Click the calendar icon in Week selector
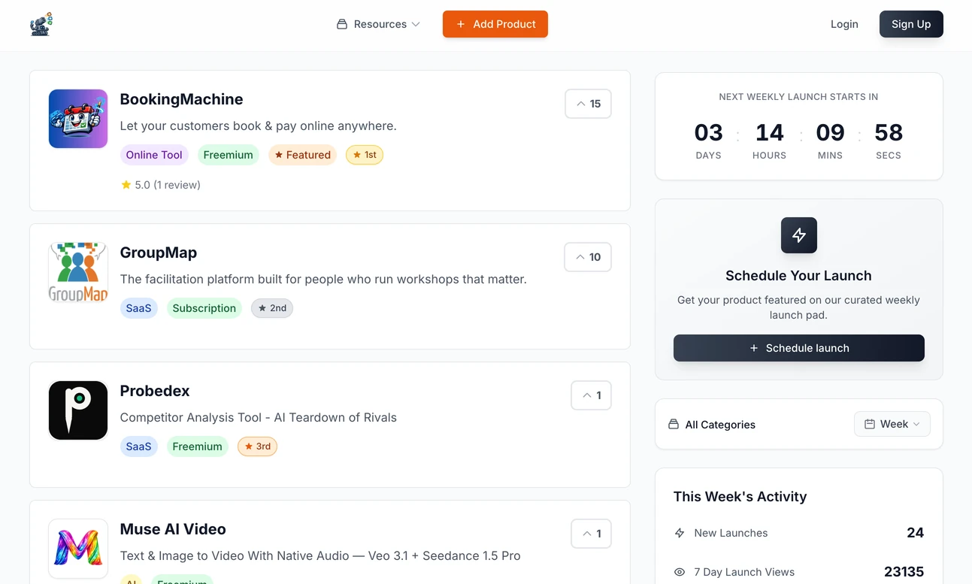 pyautogui.click(x=870, y=424)
